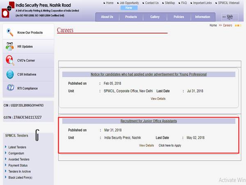Click the Click here to Apply link
This screenshot has width=246, height=185.
point(170,146)
